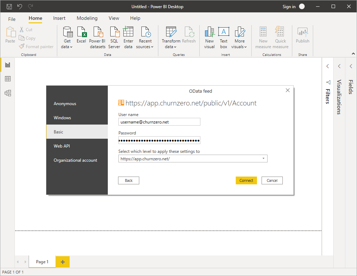Switch to Data view

[8, 79]
